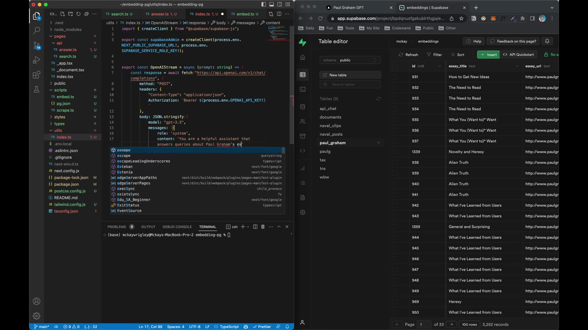Click the Sort button
Image resolution: width=588 pixels, height=330 pixels.
(457, 55)
